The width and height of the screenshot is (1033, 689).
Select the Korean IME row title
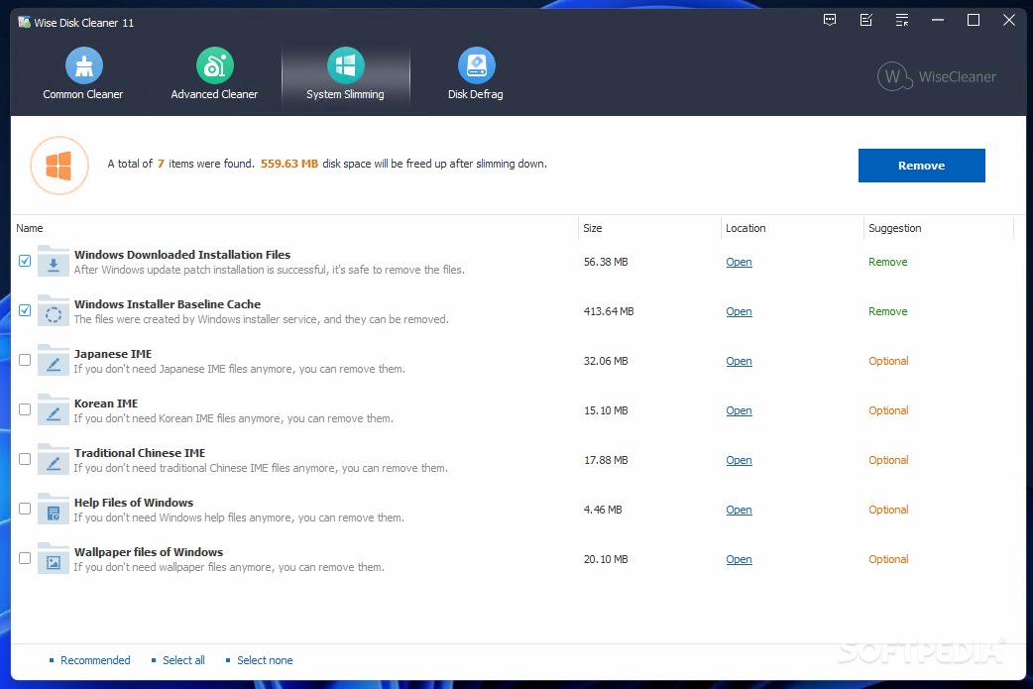click(x=106, y=403)
